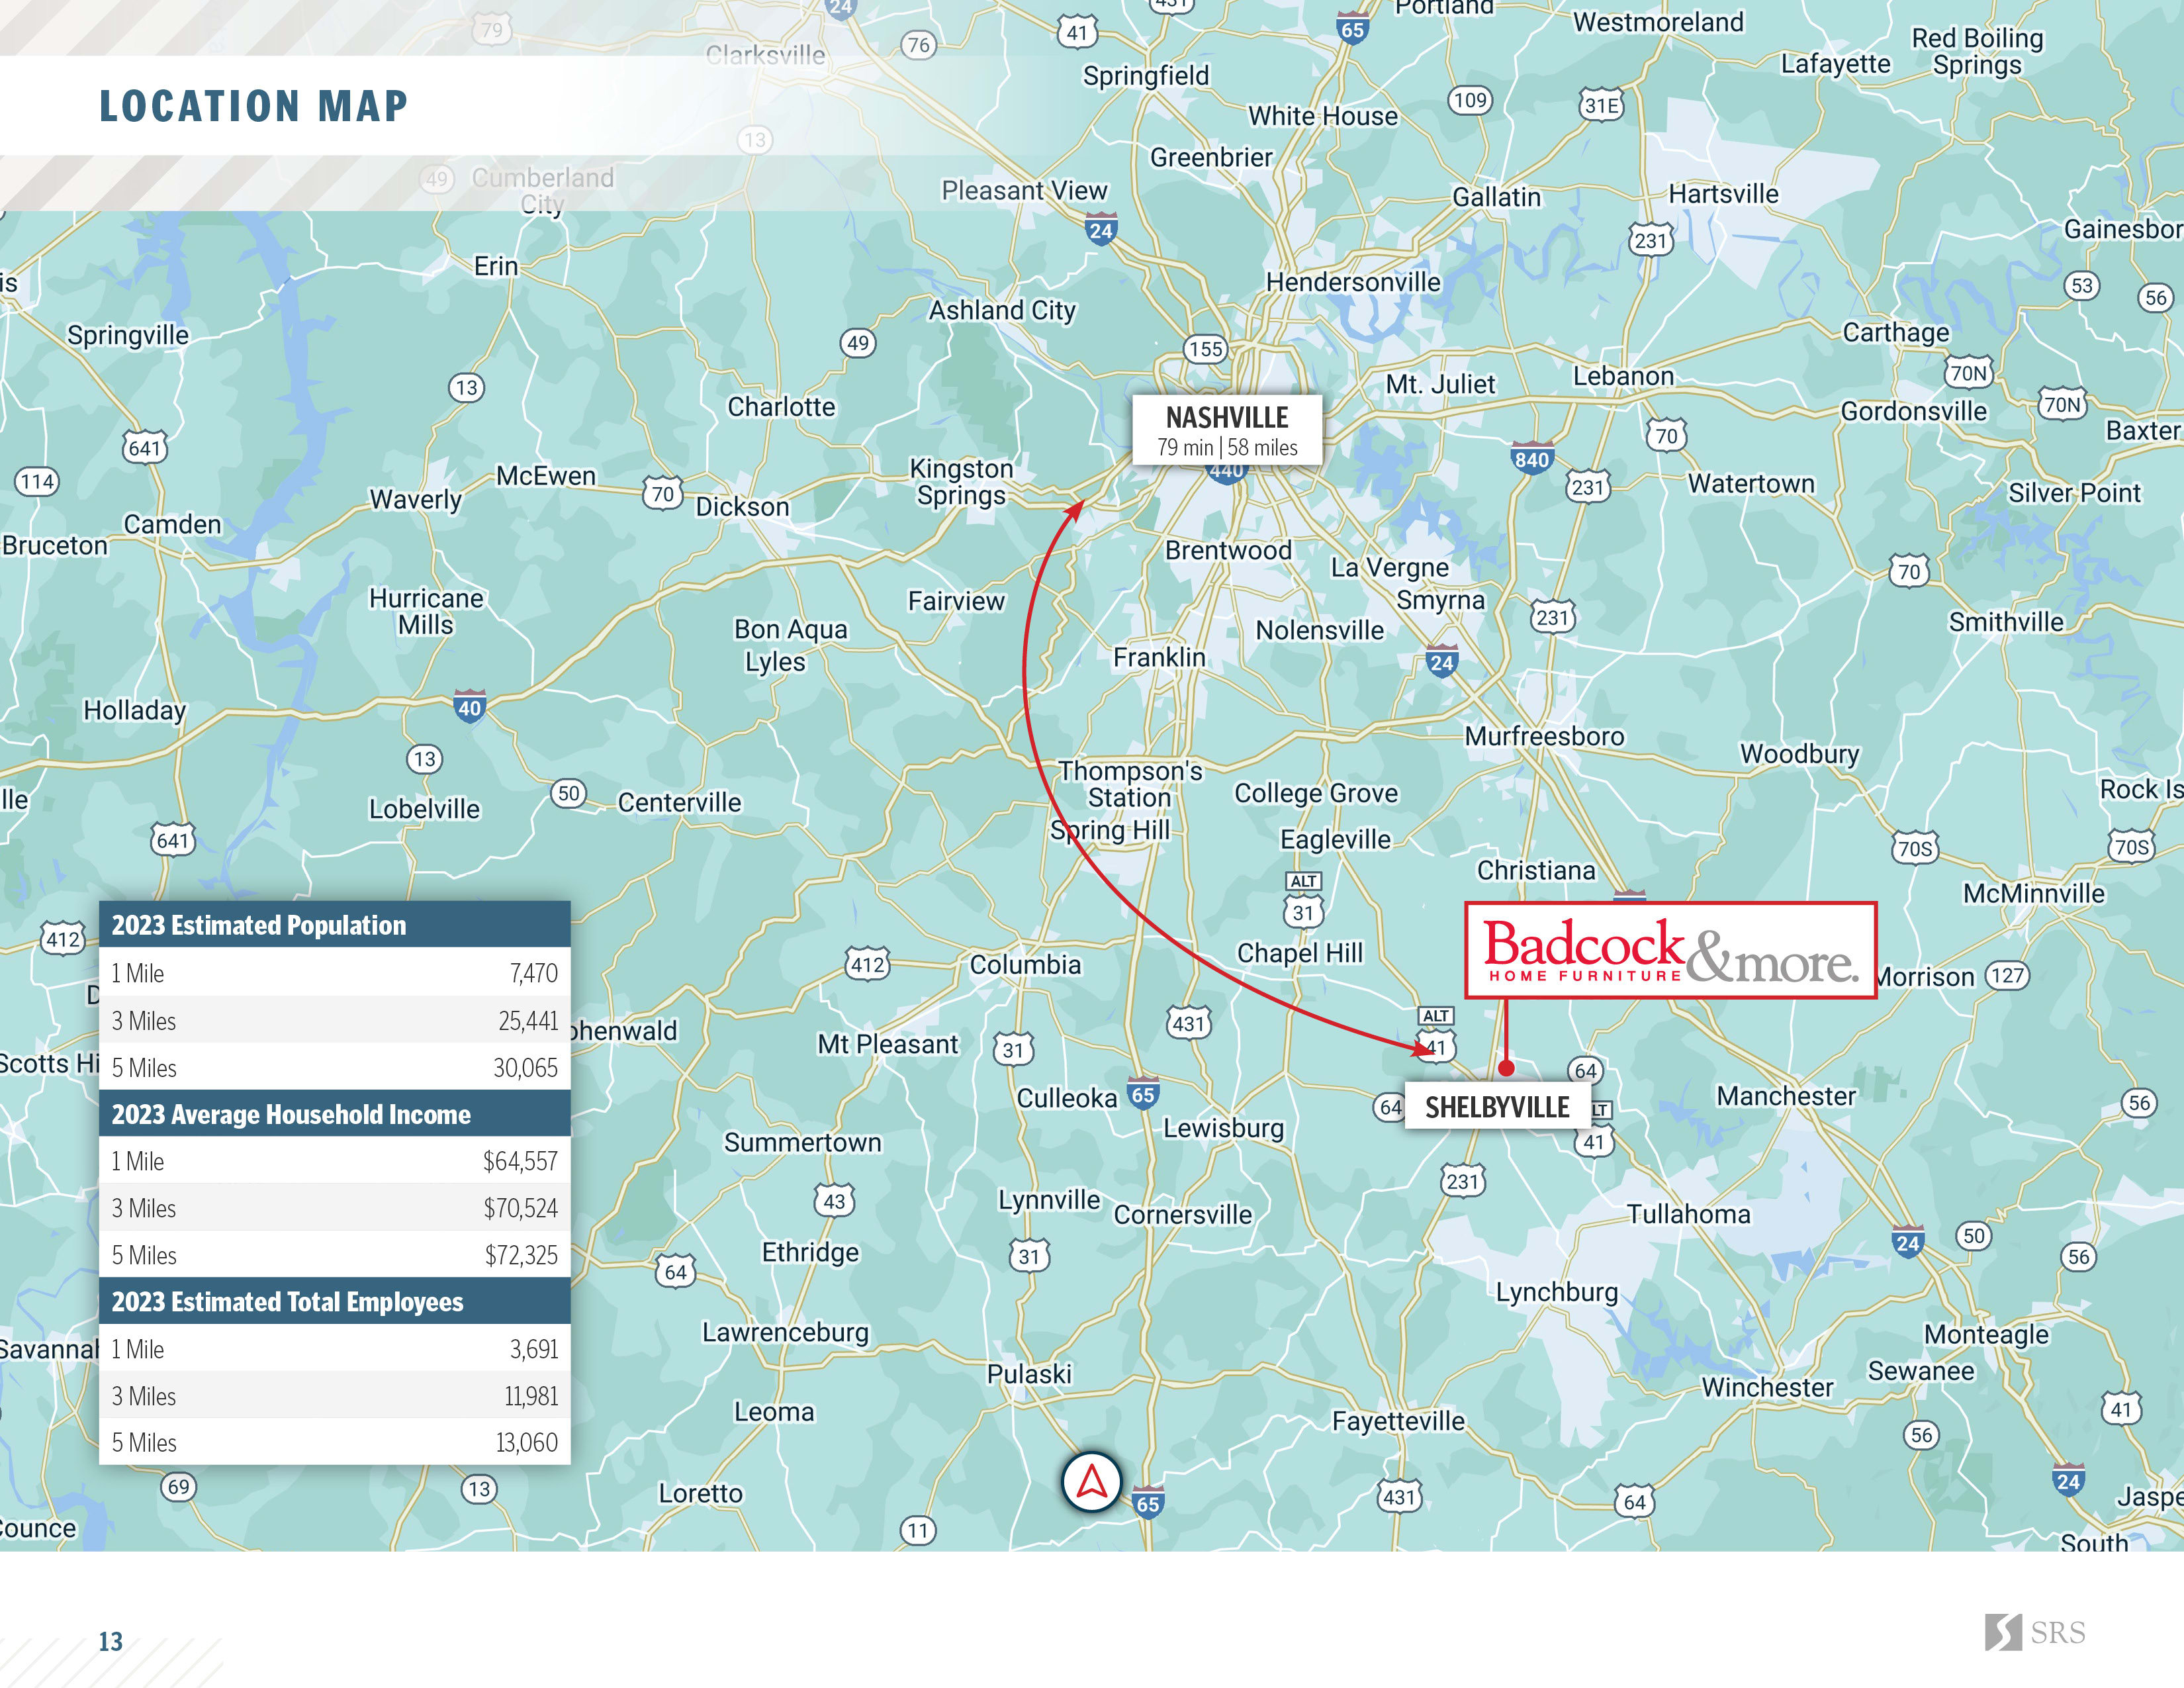The width and height of the screenshot is (2184, 1688).
Task: Click the route 11 marker near Loretto
Action: click(918, 1530)
